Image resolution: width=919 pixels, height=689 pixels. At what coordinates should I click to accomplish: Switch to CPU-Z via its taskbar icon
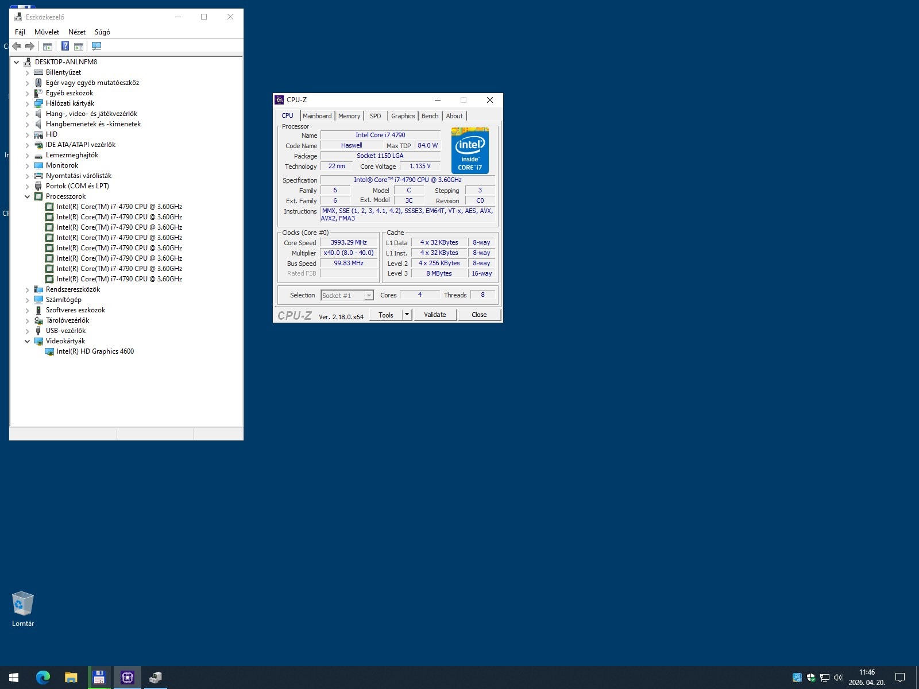tap(127, 678)
